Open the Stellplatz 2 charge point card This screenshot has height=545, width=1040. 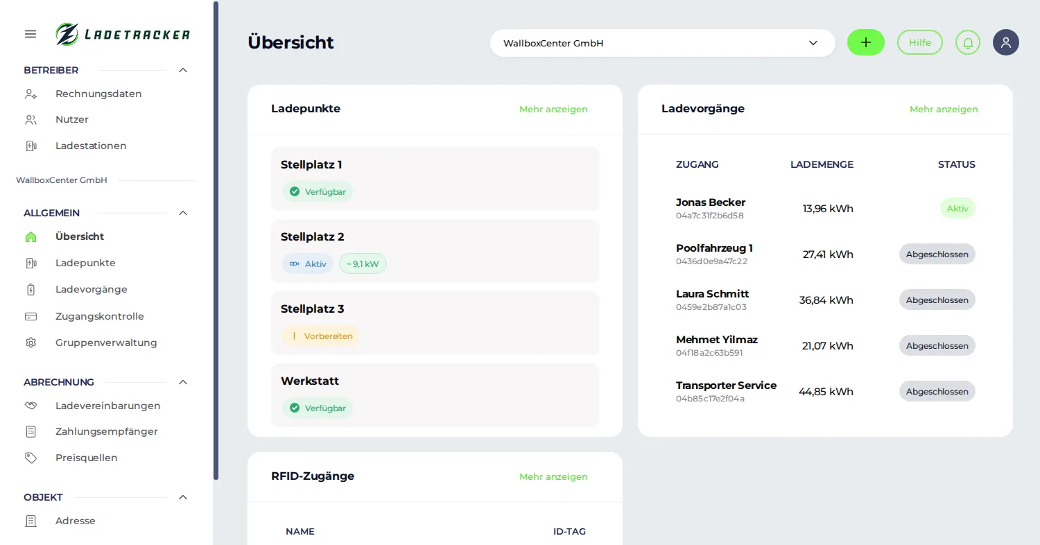pyautogui.click(x=435, y=251)
